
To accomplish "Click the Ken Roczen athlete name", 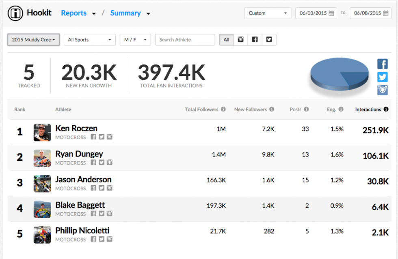I will 76,128.
